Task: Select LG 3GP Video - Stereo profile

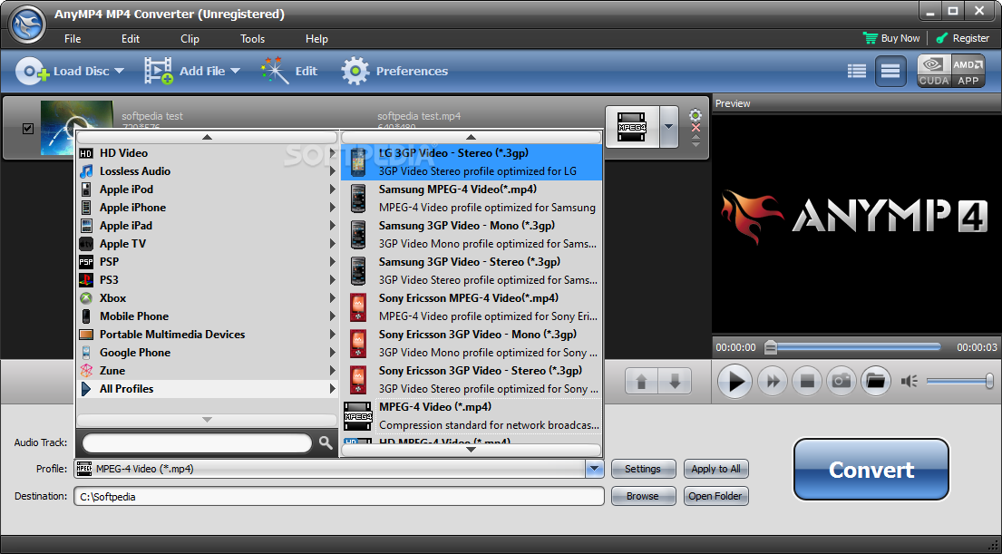Action: [x=472, y=162]
